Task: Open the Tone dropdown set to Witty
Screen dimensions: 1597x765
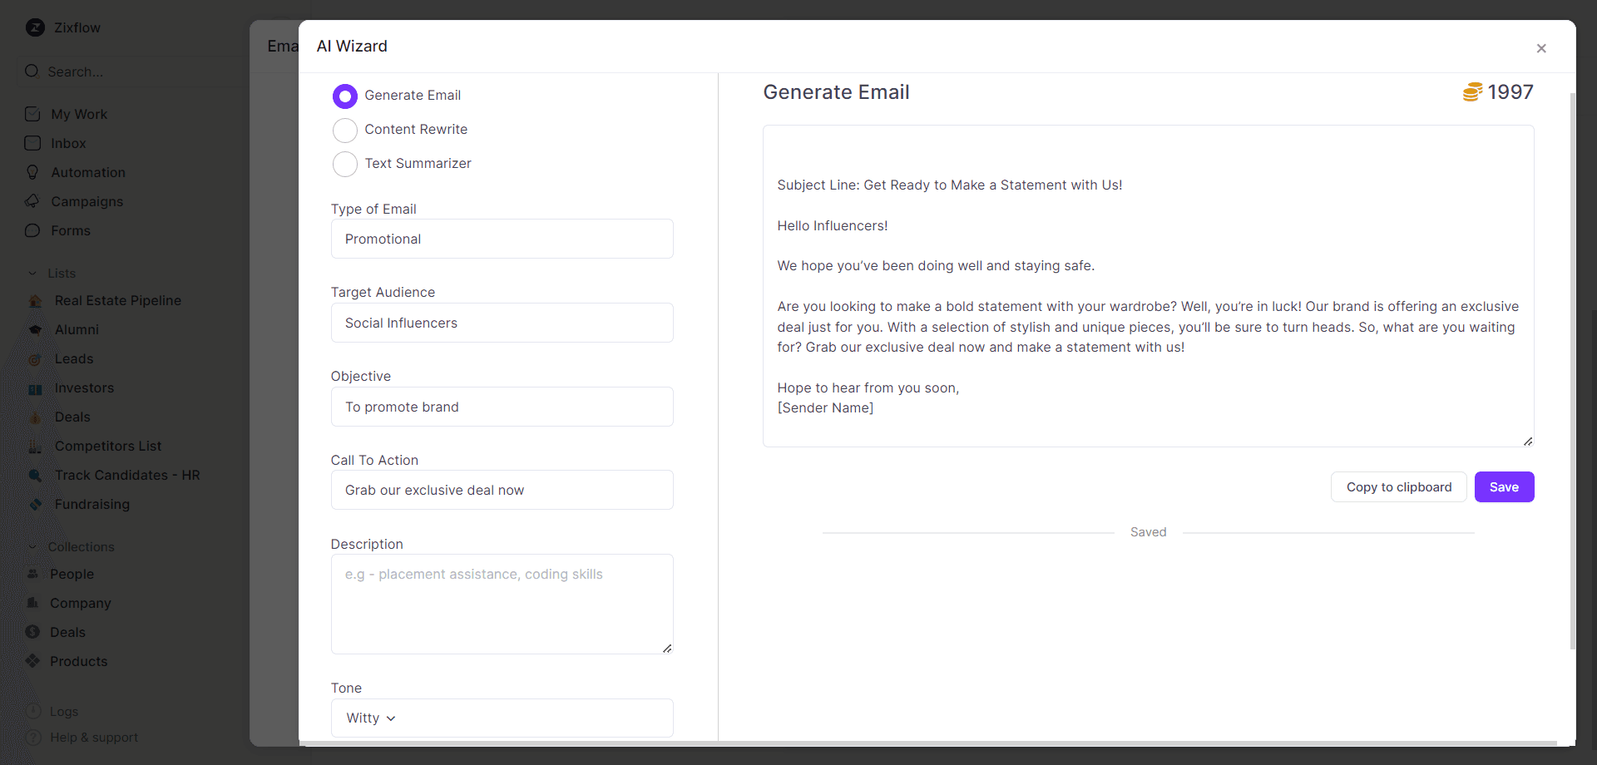Action: [501, 718]
